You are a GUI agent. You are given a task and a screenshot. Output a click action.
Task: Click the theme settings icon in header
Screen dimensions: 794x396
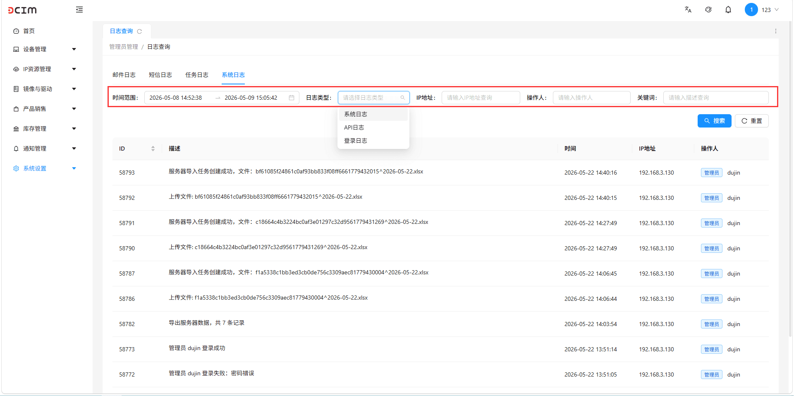tap(708, 10)
